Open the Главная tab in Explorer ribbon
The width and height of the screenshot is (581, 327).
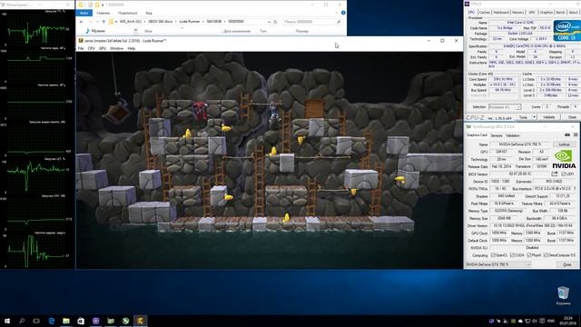pyautogui.click(x=103, y=13)
